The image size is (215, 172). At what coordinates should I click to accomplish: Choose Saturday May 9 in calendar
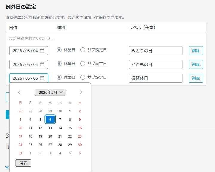80,120
